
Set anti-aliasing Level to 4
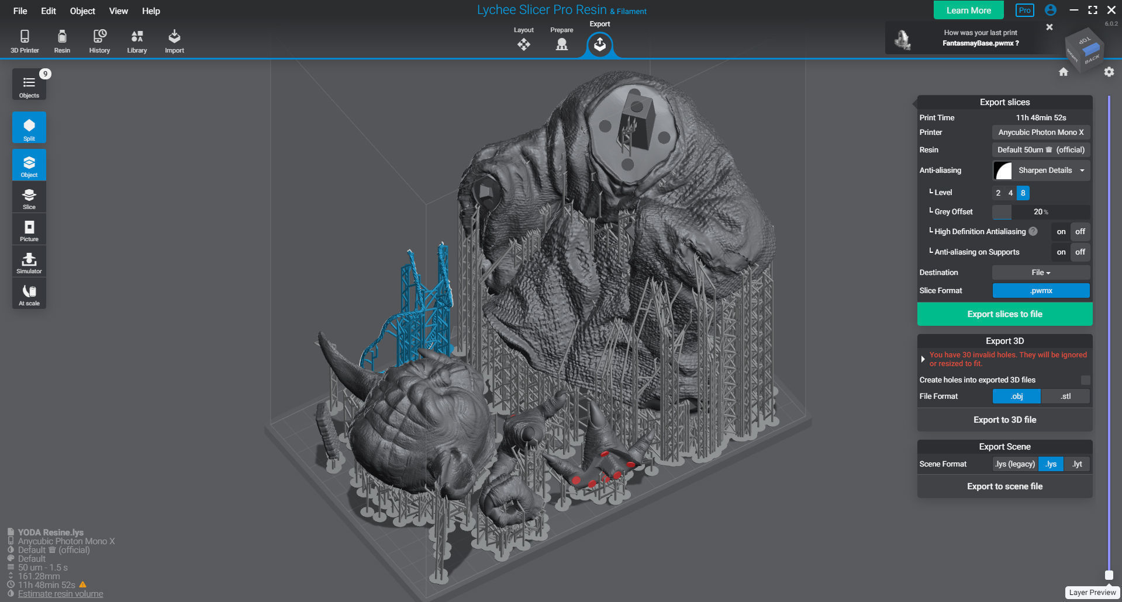(1010, 193)
